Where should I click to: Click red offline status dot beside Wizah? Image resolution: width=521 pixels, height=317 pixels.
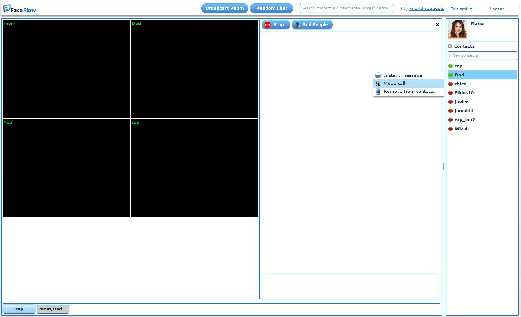(451, 129)
